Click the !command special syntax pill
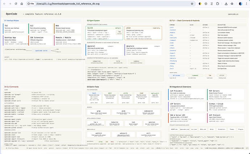The width and height of the screenshot is (250, 154). click(x=195, y=76)
